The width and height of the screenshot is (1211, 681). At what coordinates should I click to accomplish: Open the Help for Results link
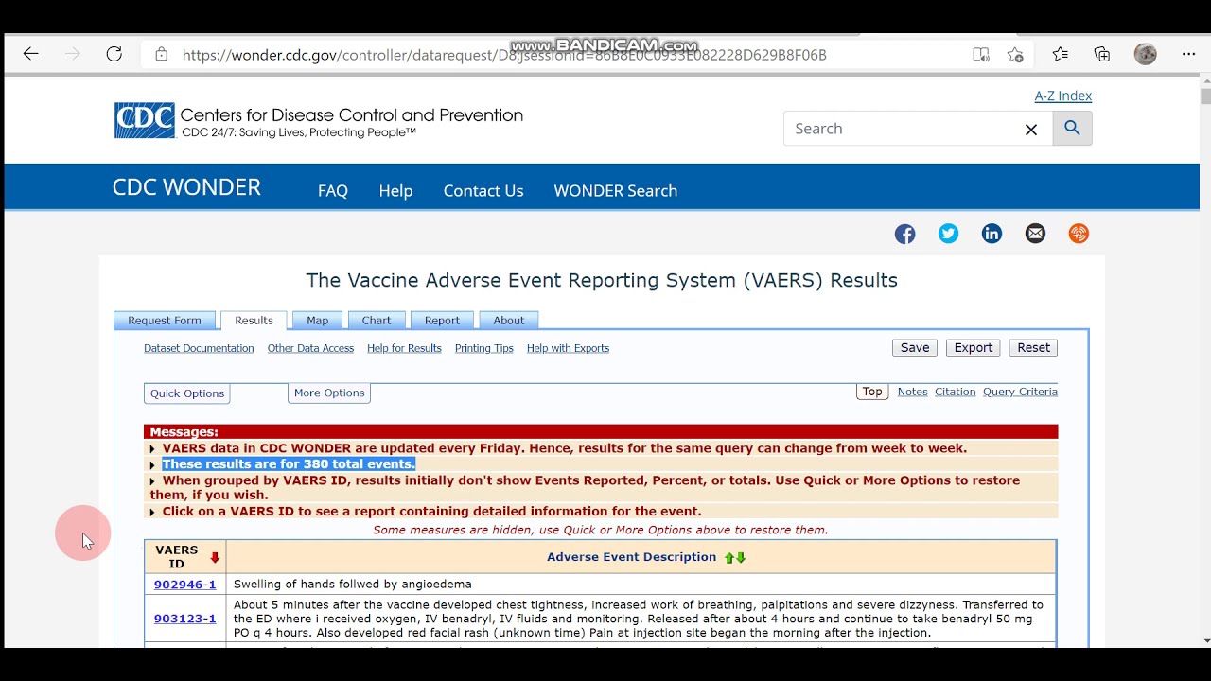404,348
